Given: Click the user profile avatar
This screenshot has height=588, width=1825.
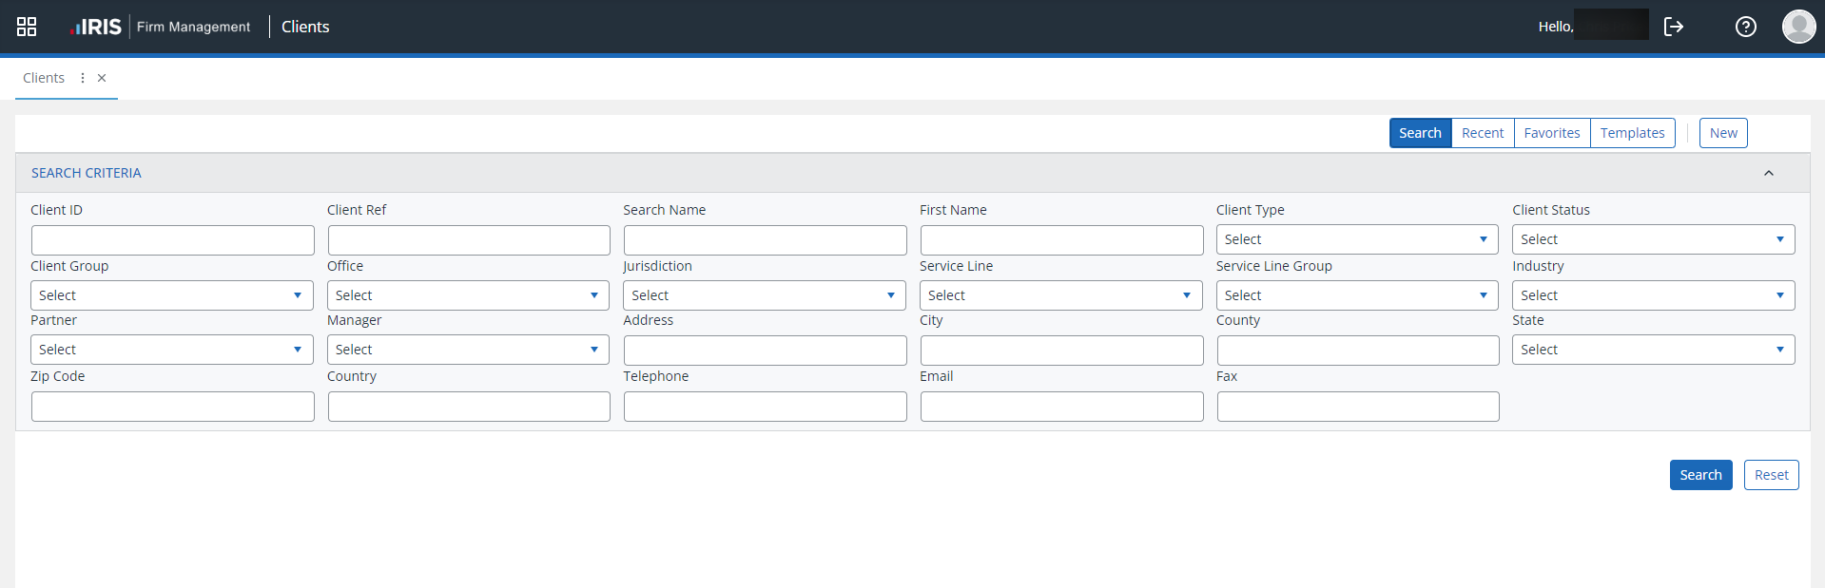Looking at the screenshot, I should point(1798,27).
